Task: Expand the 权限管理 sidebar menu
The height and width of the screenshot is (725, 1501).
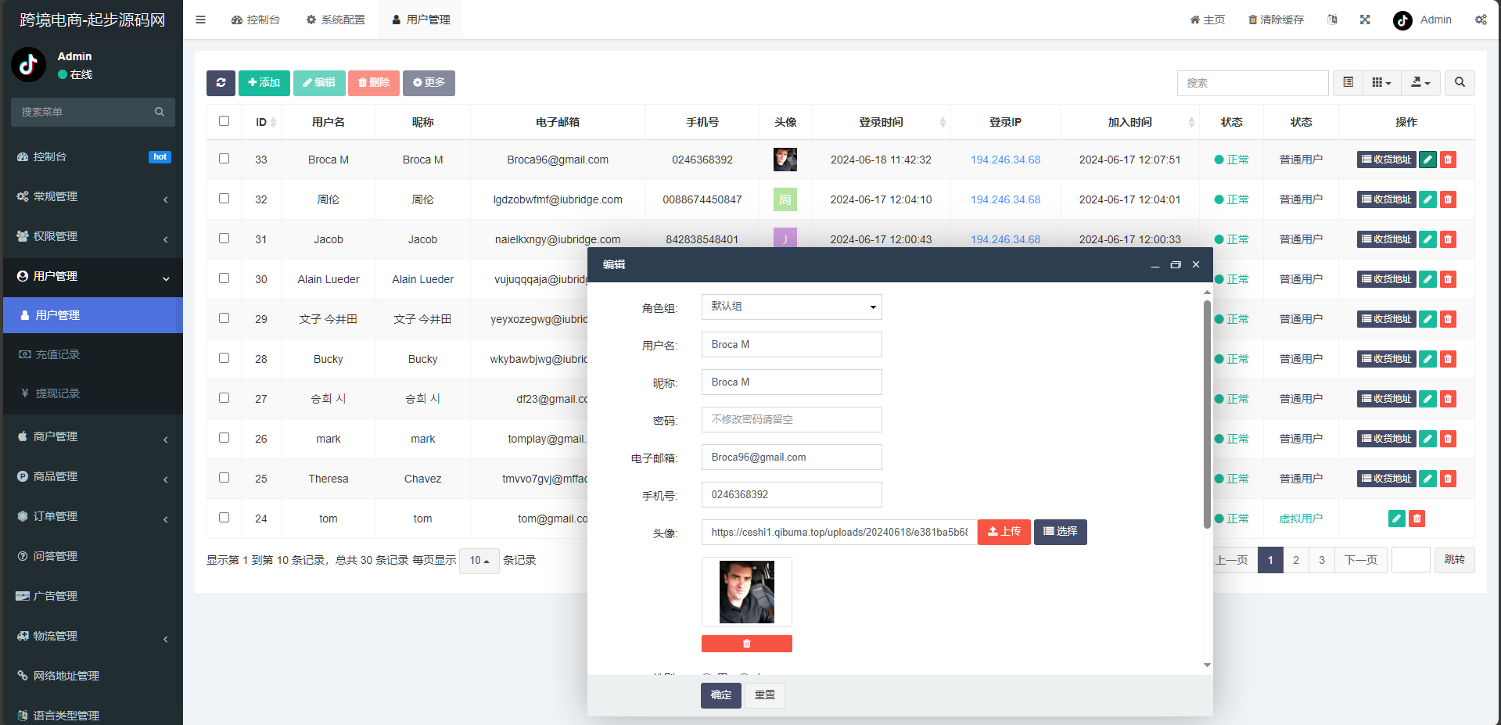Action: click(x=93, y=236)
